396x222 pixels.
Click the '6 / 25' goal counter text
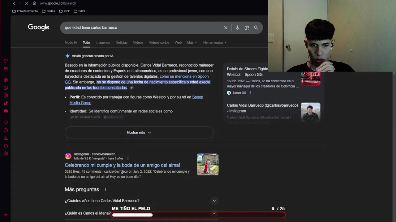click(x=278, y=209)
